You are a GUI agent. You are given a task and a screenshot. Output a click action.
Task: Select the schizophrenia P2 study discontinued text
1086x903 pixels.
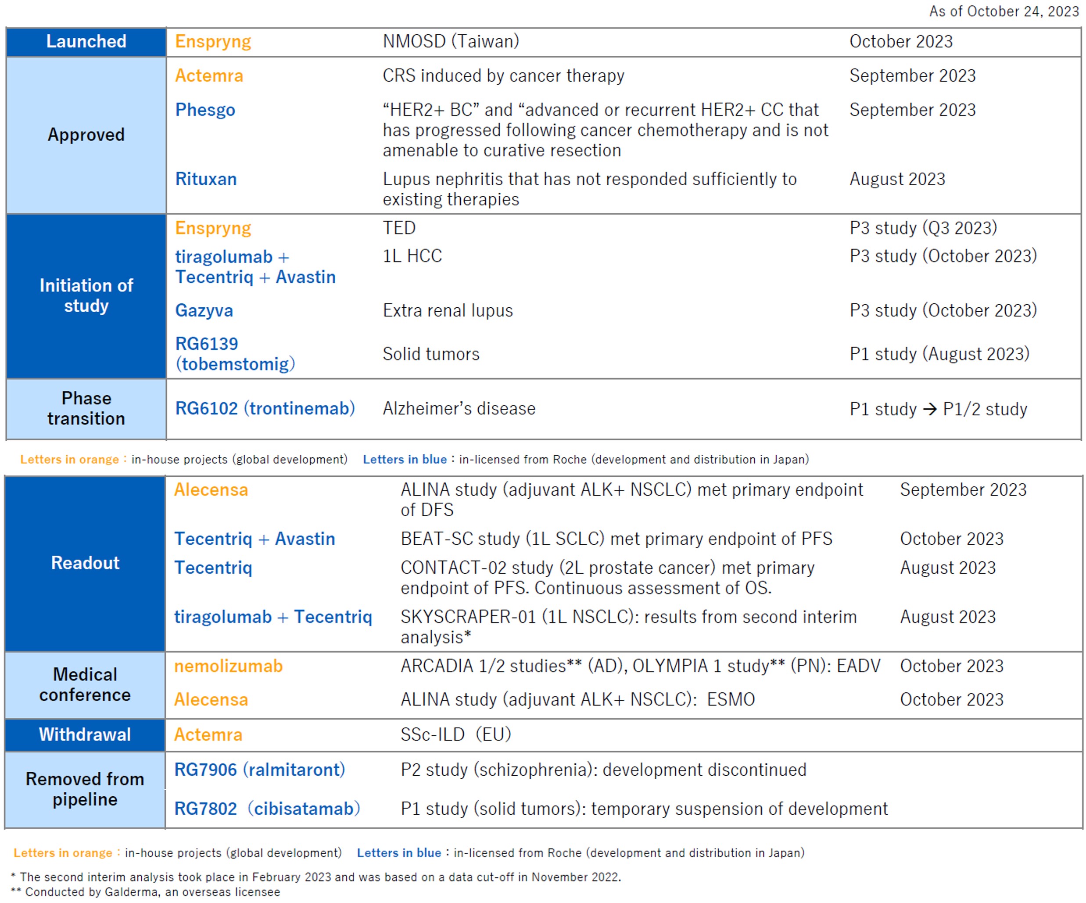(603, 770)
